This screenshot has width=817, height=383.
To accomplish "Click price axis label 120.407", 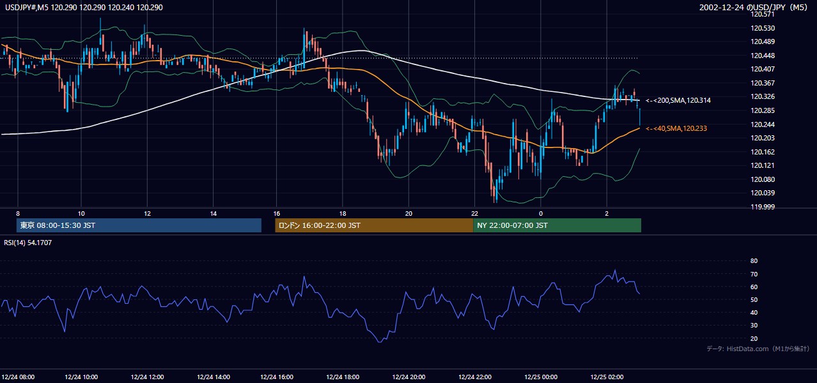I will [764, 69].
